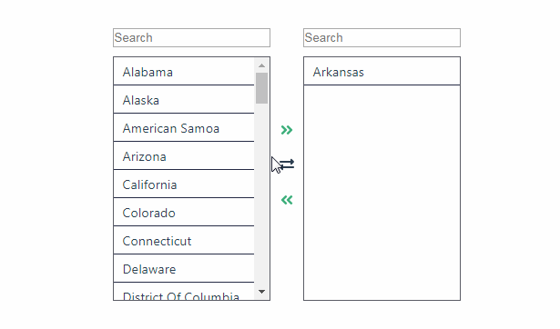Viewport: 560px width, 329px height.
Task: Pick California in the left list
Action: (184, 184)
